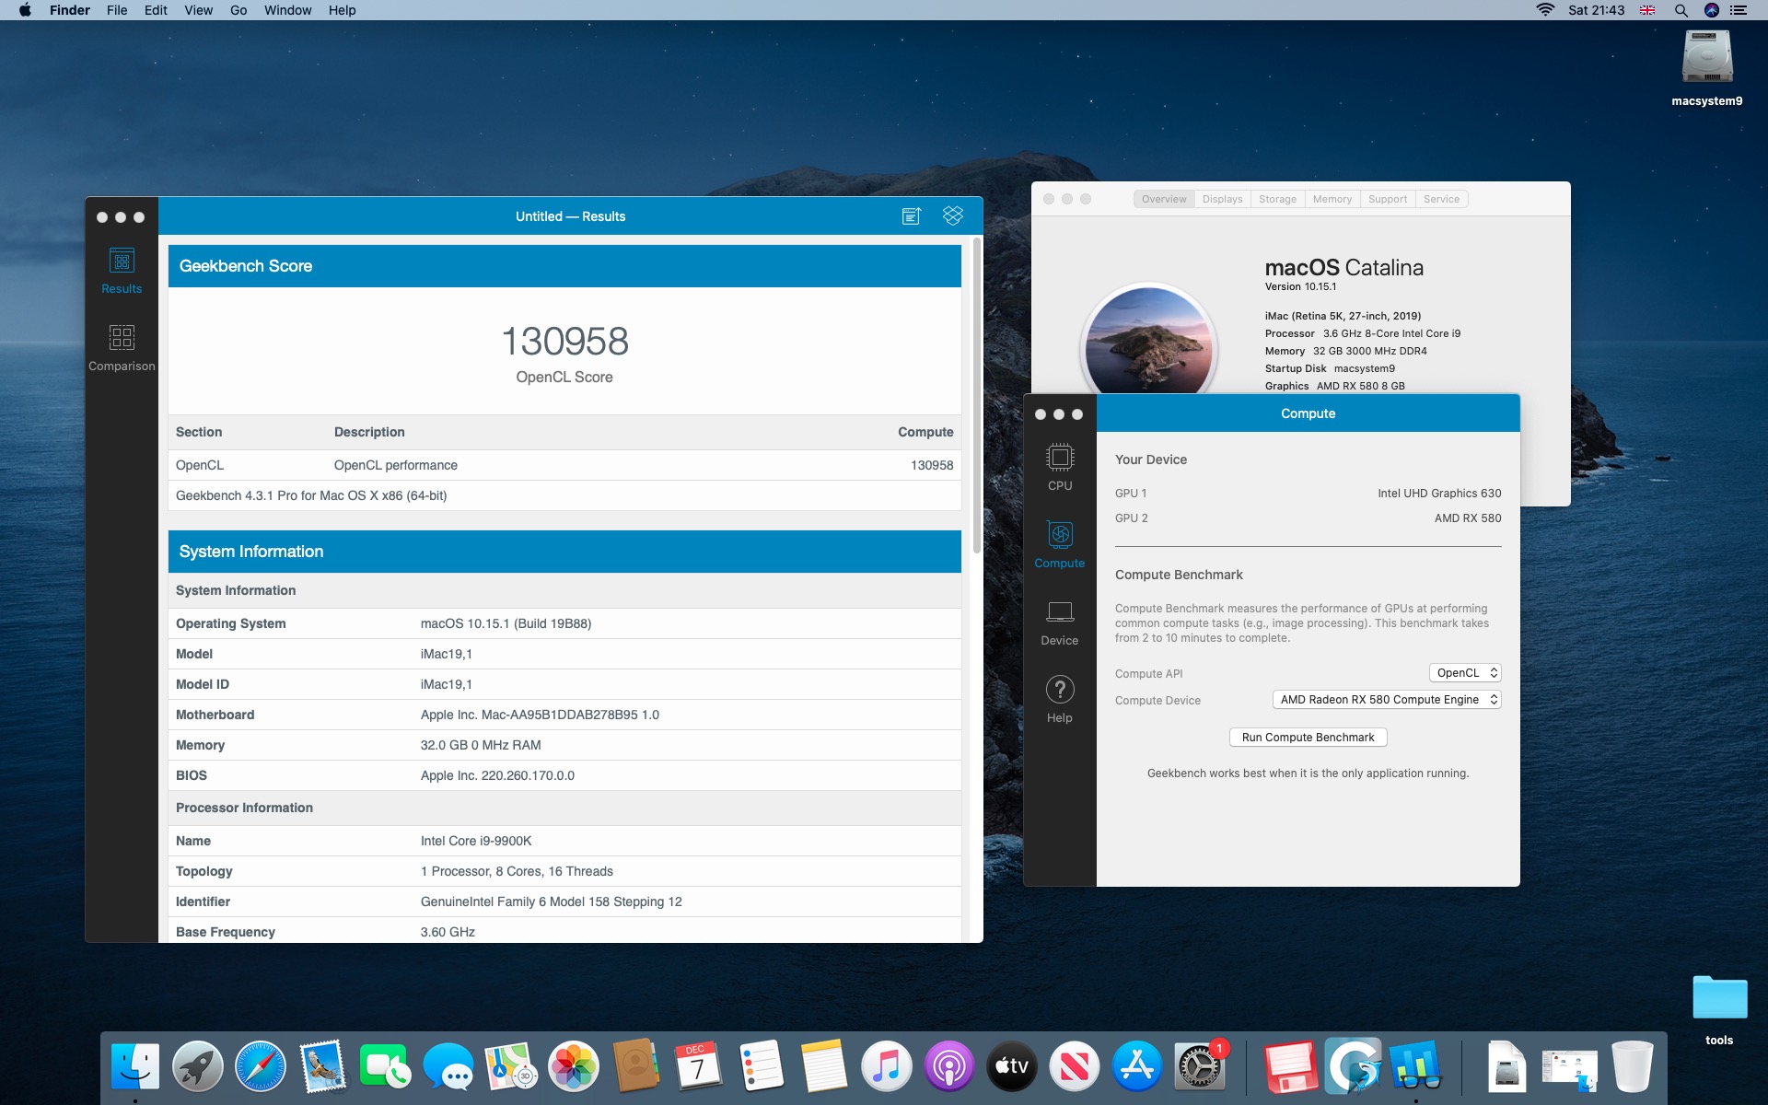Click the upload results icon in the title bar
1768x1105 pixels.
pyautogui.click(x=911, y=216)
